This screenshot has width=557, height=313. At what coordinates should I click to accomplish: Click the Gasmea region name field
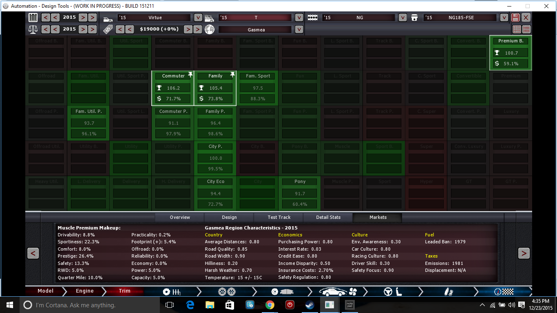(x=256, y=29)
